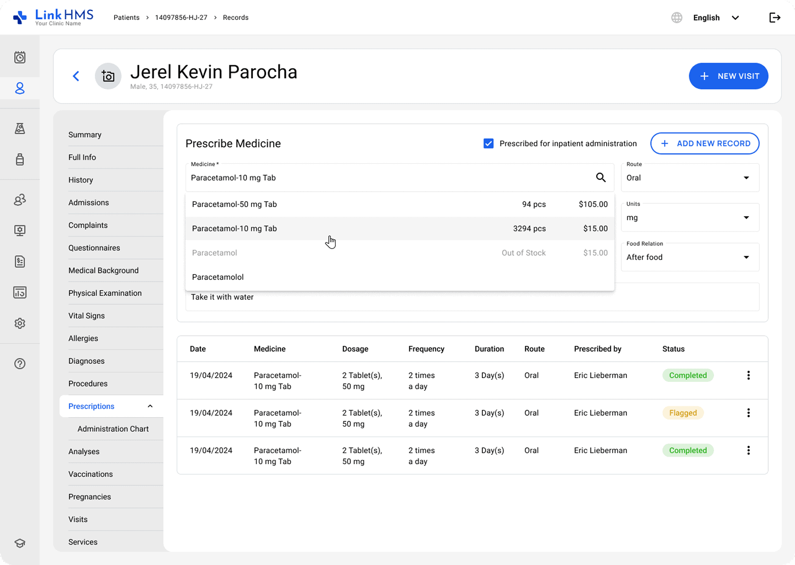
Task: Open the help question mark icon
Action: (x=20, y=363)
